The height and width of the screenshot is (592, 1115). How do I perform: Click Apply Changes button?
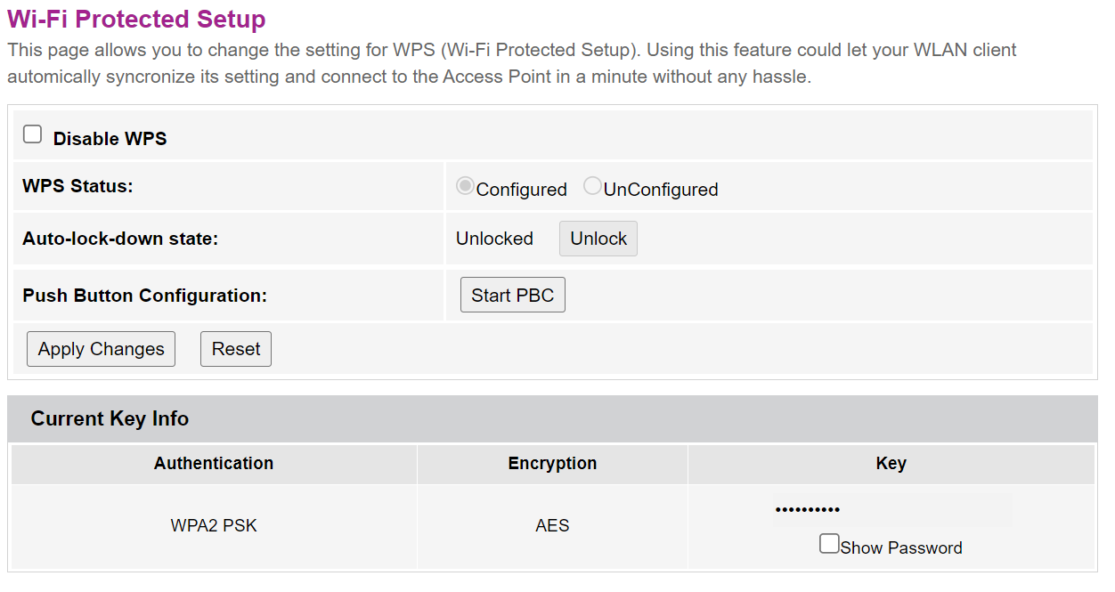point(101,349)
